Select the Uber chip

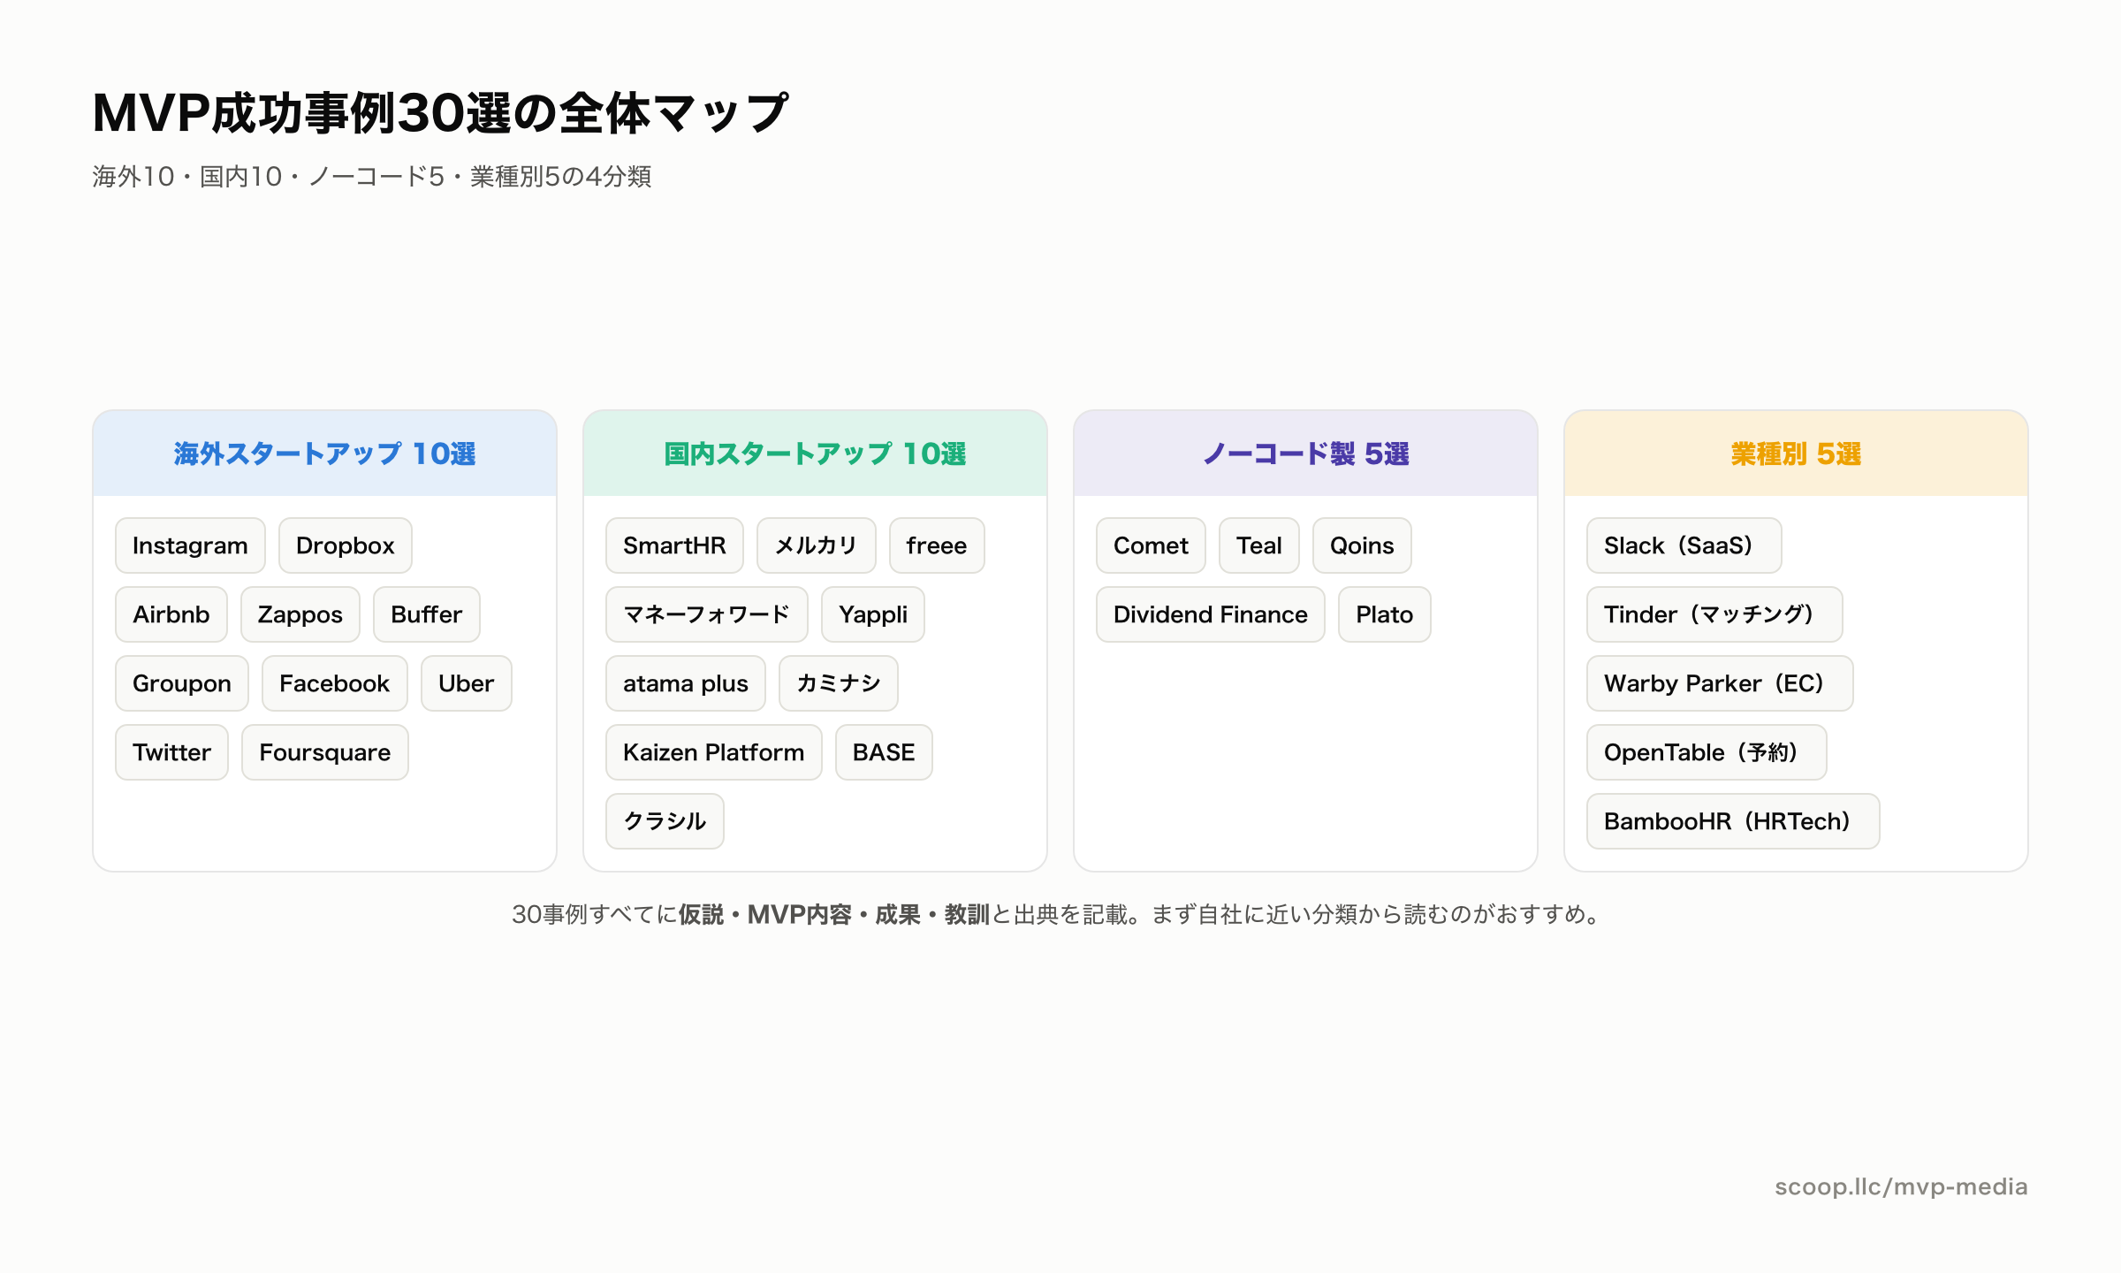click(467, 683)
